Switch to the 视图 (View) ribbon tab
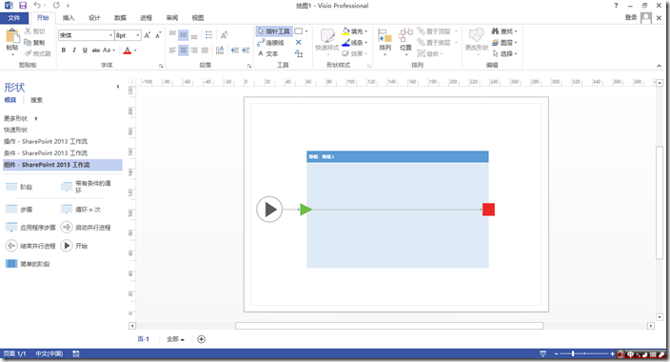Image resolution: width=670 pixels, height=362 pixels. (x=197, y=17)
